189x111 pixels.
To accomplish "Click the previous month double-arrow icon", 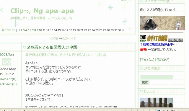I will coord(3,30).
